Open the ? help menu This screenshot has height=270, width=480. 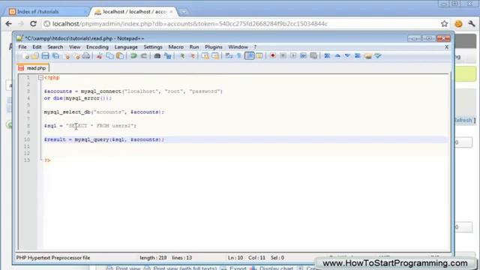click(255, 47)
